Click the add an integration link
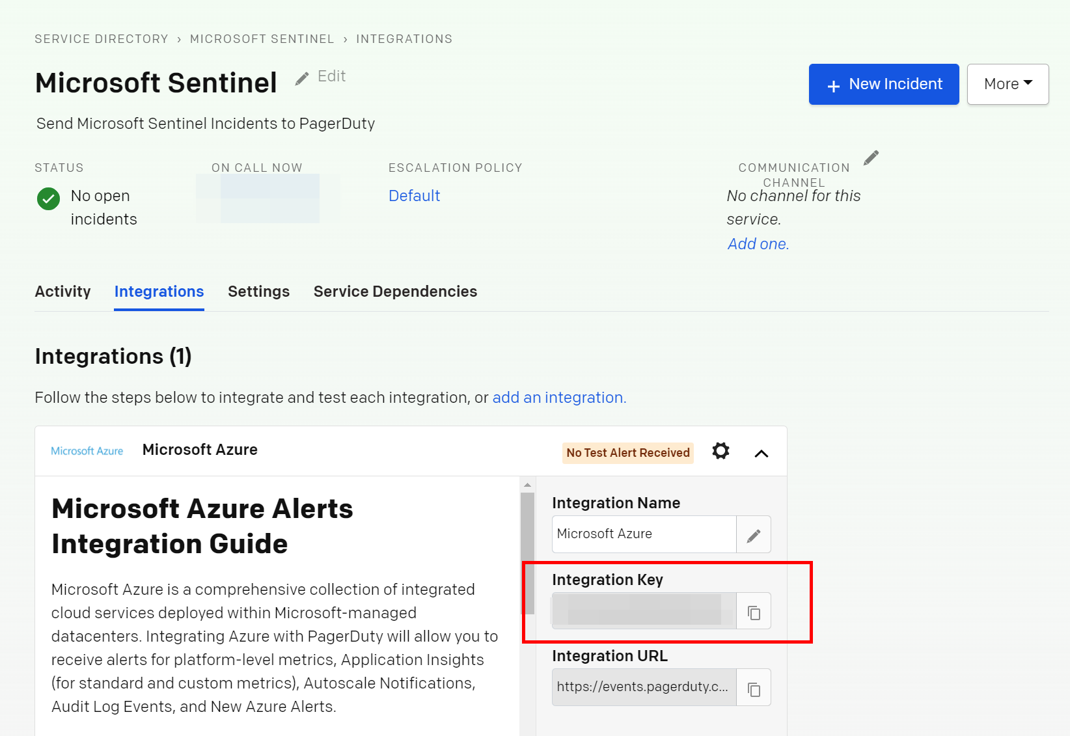The height and width of the screenshot is (736, 1070). [559, 398]
